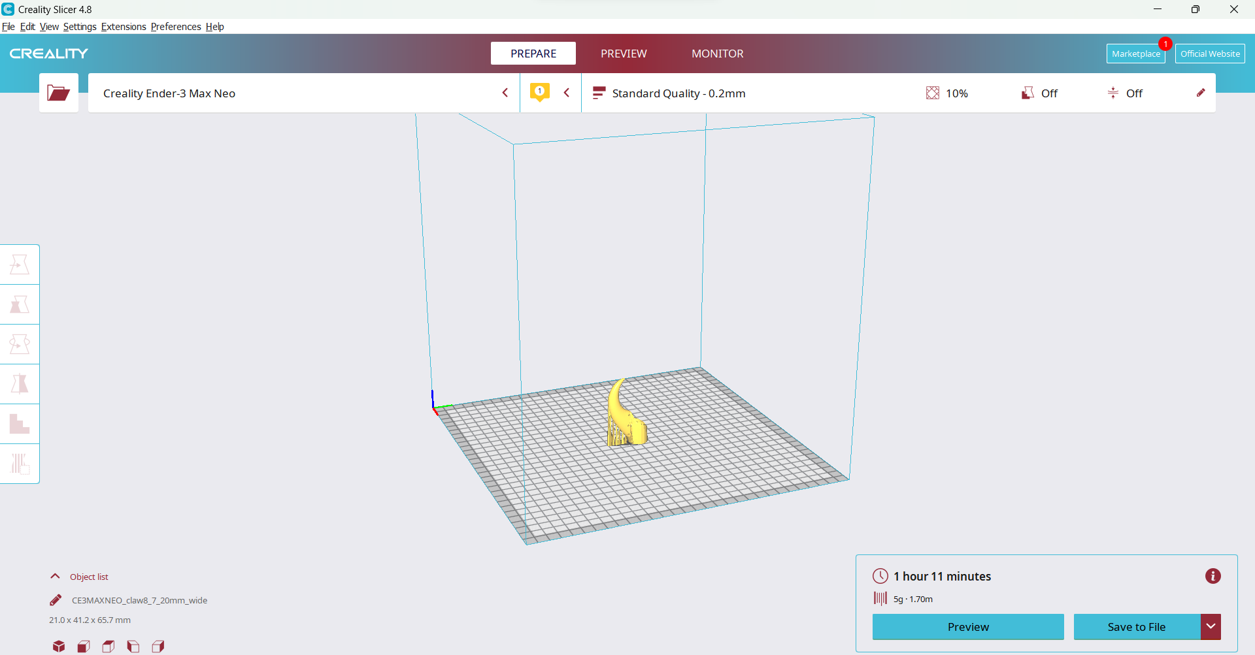This screenshot has width=1255, height=655.
Task: Click the Save to File button
Action: tap(1137, 627)
